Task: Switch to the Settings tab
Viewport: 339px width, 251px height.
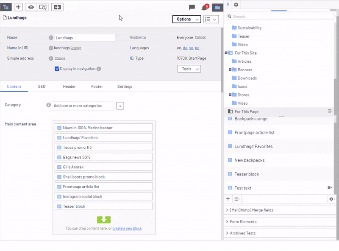Action: 125,86
